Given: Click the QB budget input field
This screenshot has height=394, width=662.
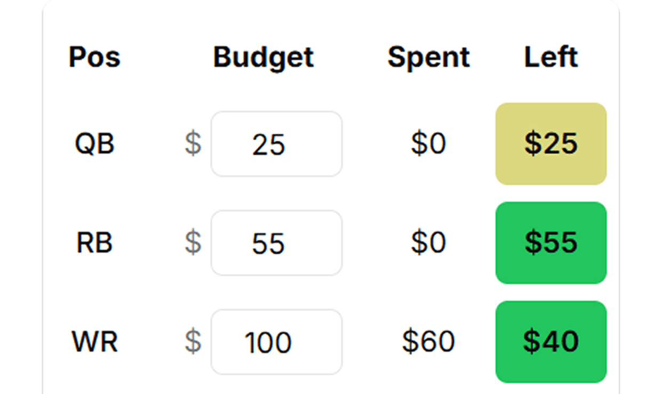Looking at the screenshot, I should [276, 143].
